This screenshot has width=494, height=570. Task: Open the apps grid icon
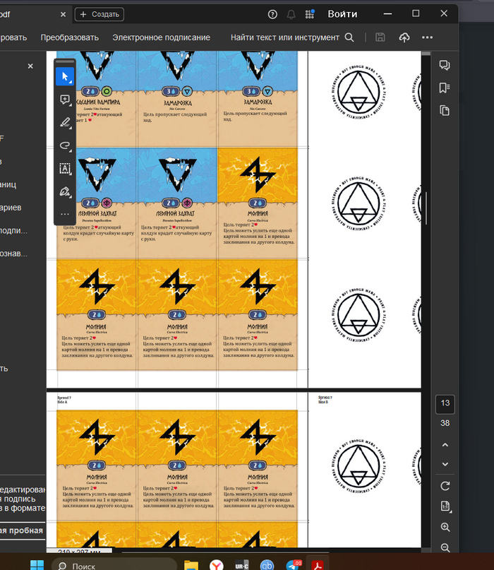click(310, 14)
